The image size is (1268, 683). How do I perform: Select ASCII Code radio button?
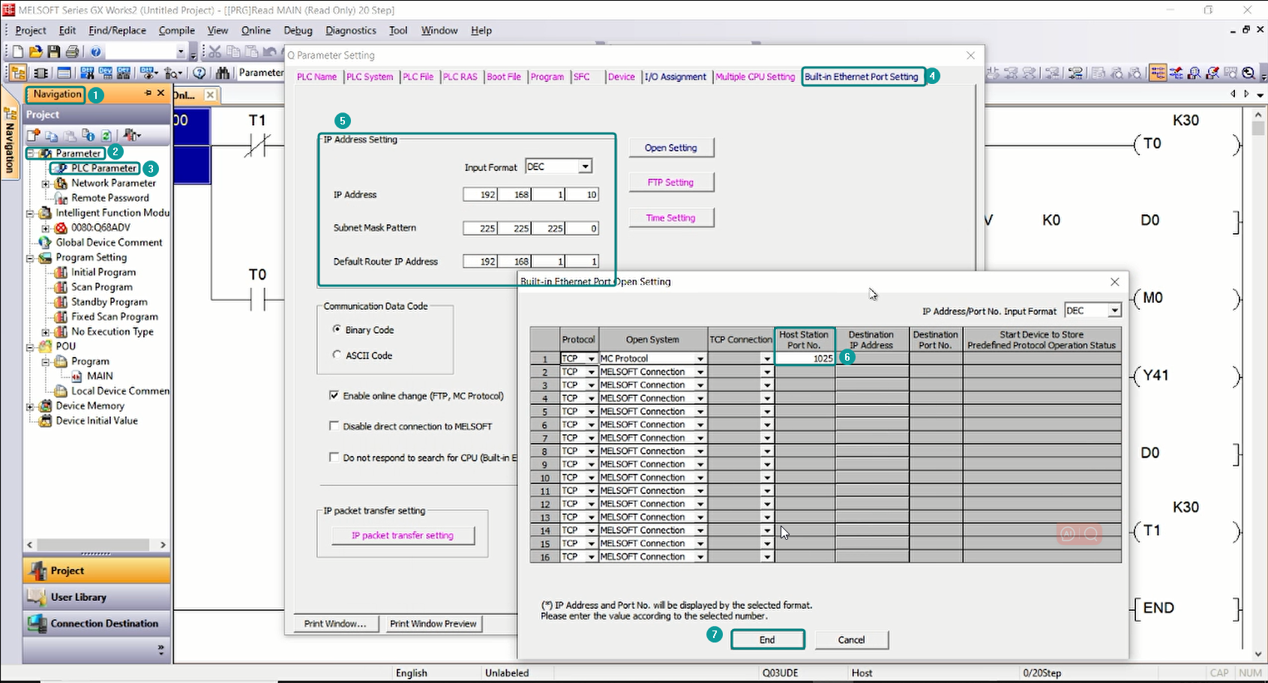337,355
